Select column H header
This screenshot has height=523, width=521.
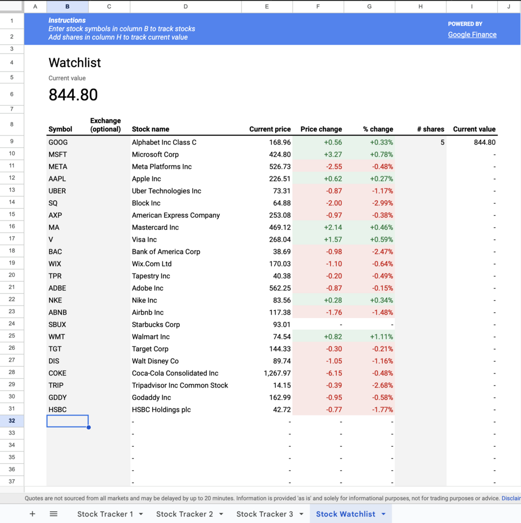point(420,6)
